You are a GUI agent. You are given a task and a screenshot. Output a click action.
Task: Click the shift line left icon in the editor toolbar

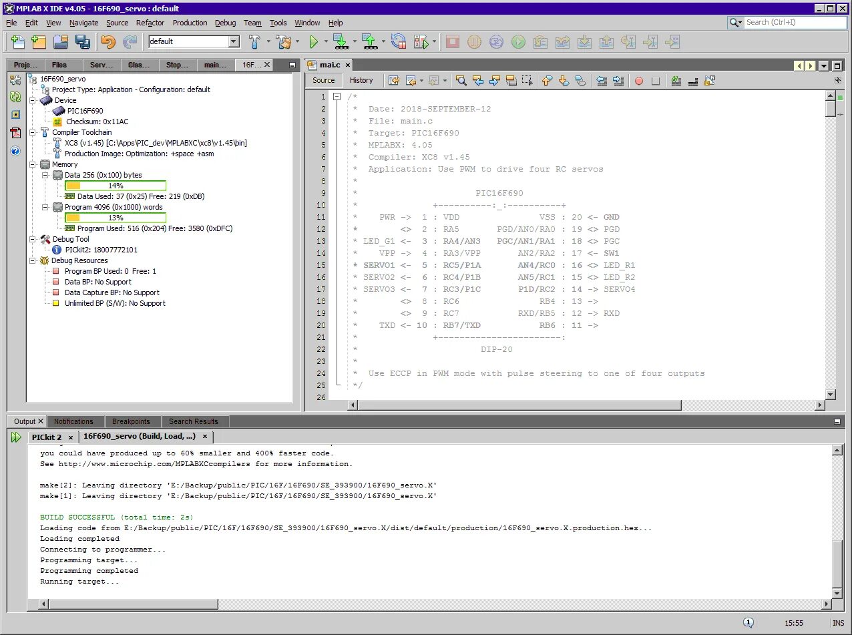click(x=602, y=81)
